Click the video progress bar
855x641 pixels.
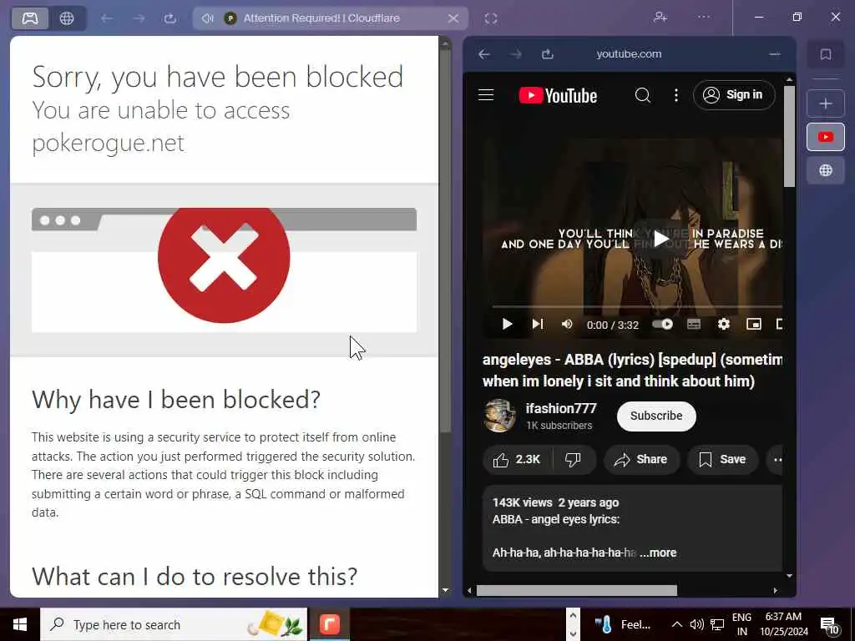(x=637, y=307)
